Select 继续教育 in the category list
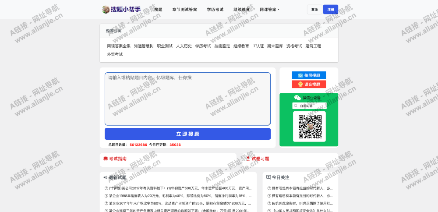 pos(241,46)
